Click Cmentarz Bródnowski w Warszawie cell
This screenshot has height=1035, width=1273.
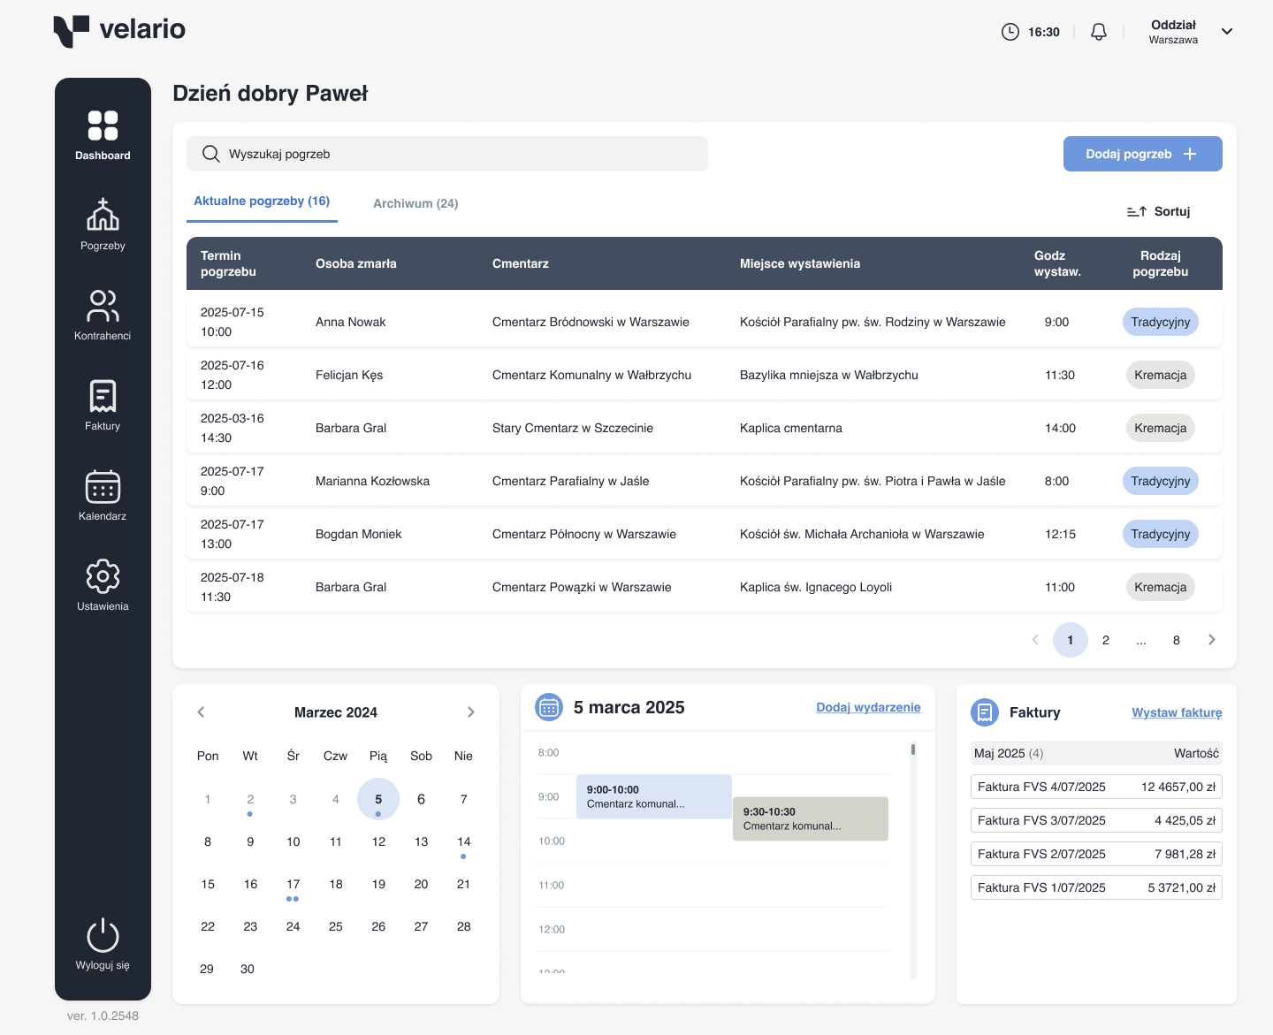(x=591, y=322)
